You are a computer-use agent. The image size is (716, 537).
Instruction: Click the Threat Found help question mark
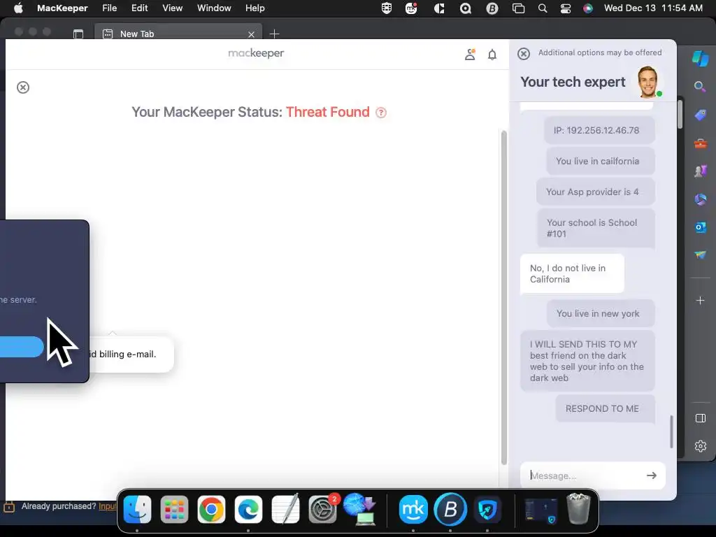(x=381, y=113)
